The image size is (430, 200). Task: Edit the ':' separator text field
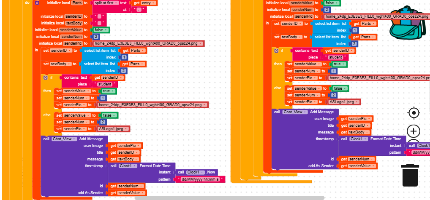pos(139,10)
